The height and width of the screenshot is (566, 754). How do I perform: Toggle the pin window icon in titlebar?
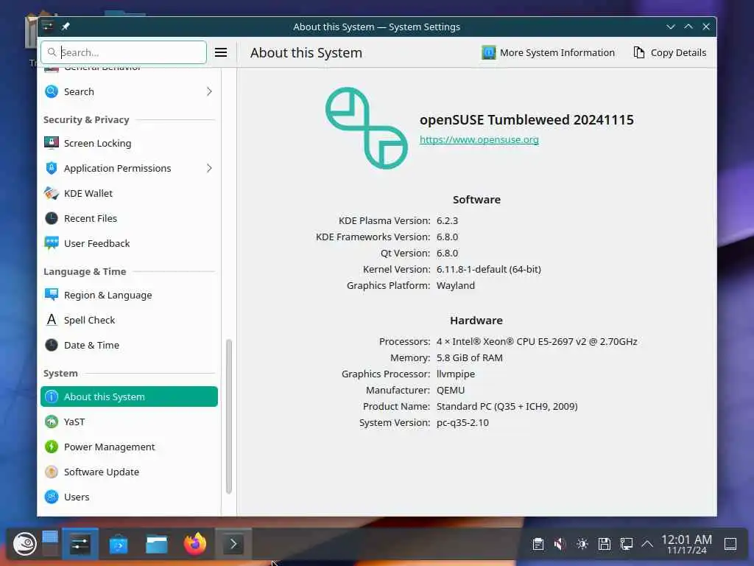pos(66,27)
